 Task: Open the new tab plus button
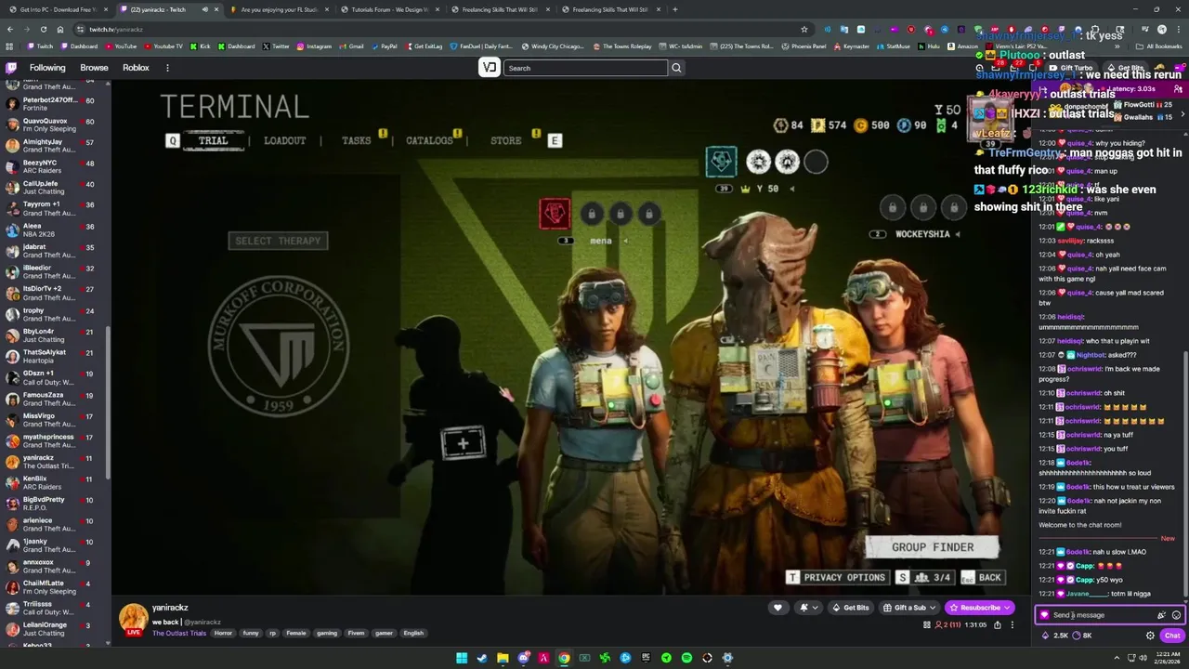click(x=674, y=9)
